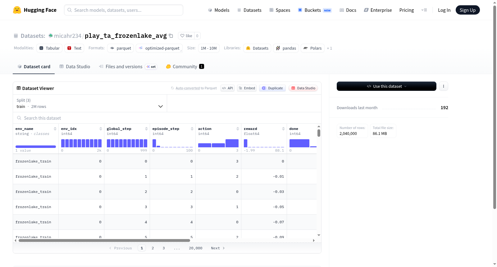The width and height of the screenshot is (497, 267).
Task: Go to Spaces in navigation
Action: (x=280, y=10)
